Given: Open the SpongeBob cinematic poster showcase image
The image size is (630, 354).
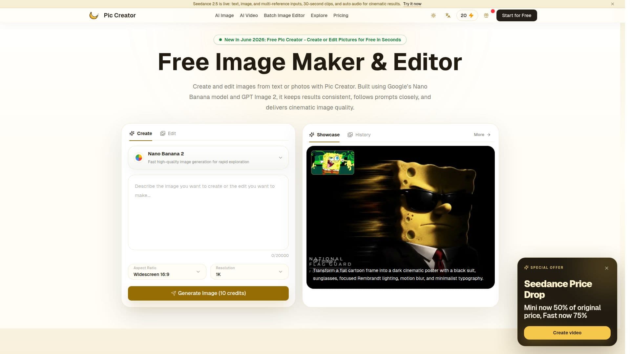Looking at the screenshot, I should (400, 217).
